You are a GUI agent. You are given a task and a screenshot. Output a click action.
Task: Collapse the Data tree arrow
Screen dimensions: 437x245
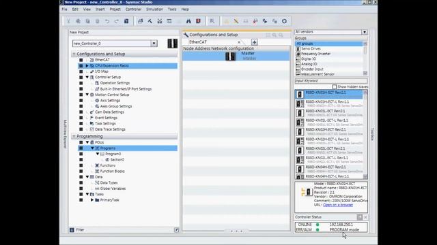tap(87, 177)
